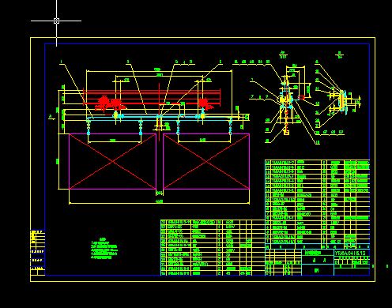Select the left magenta crossed rectangle
The width and height of the screenshot is (392, 308).
pyautogui.click(x=112, y=161)
